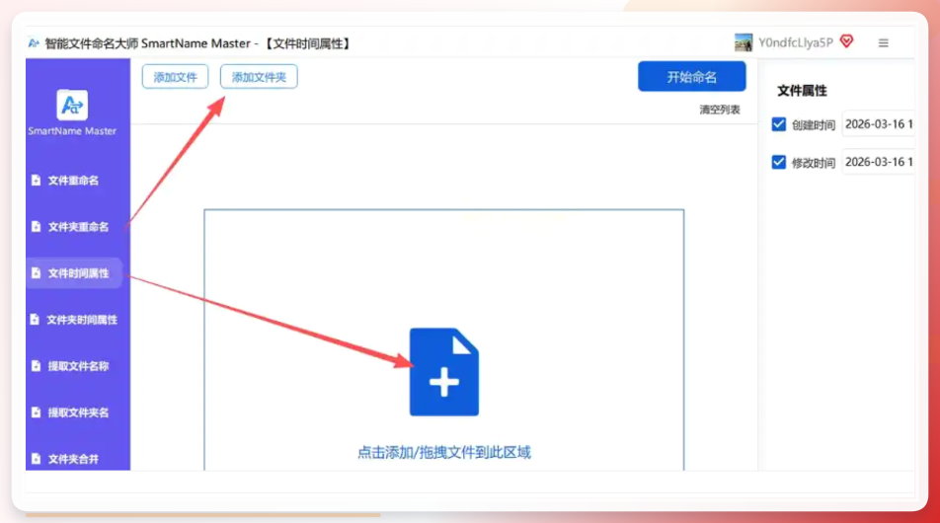The width and height of the screenshot is (940, 523).
Task: Click the 提取文件夹名 sidebar file icon
Action: [x=36, y=412]
